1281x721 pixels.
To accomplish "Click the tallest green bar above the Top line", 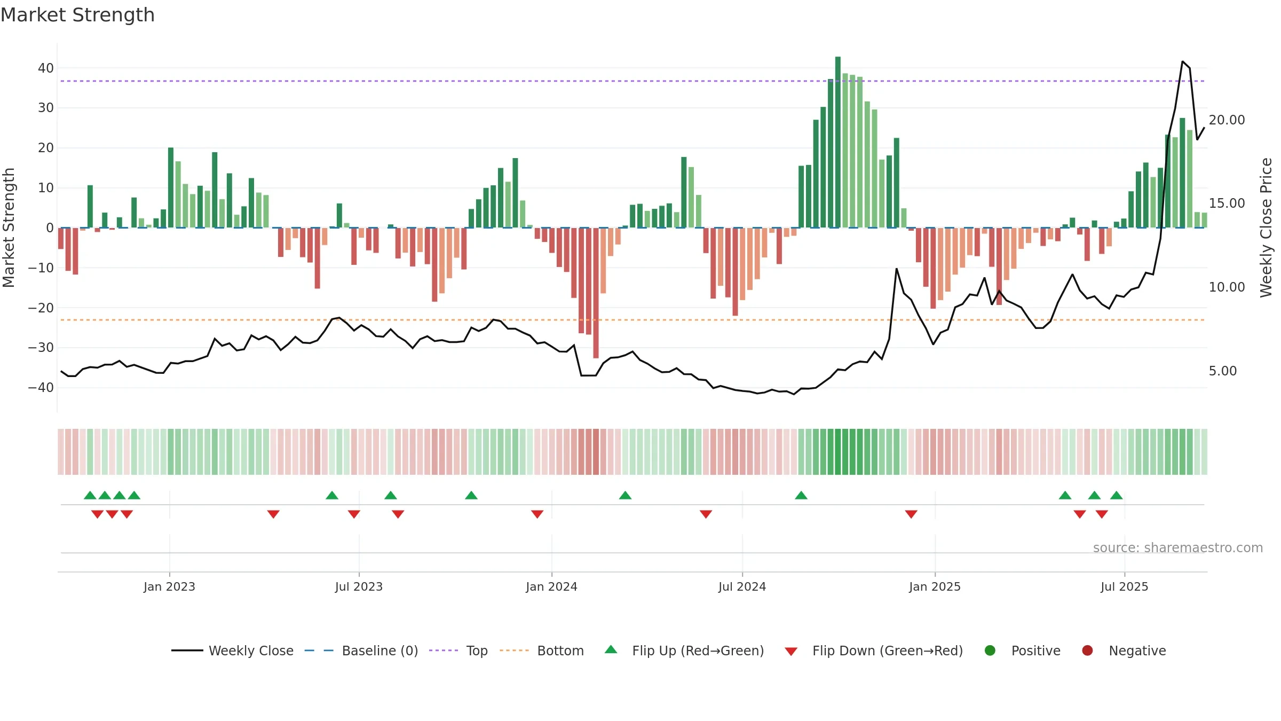I will click(x=838, y=142).
